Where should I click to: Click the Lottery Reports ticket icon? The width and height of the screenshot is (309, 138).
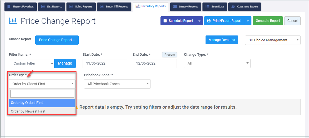[175, 7]
